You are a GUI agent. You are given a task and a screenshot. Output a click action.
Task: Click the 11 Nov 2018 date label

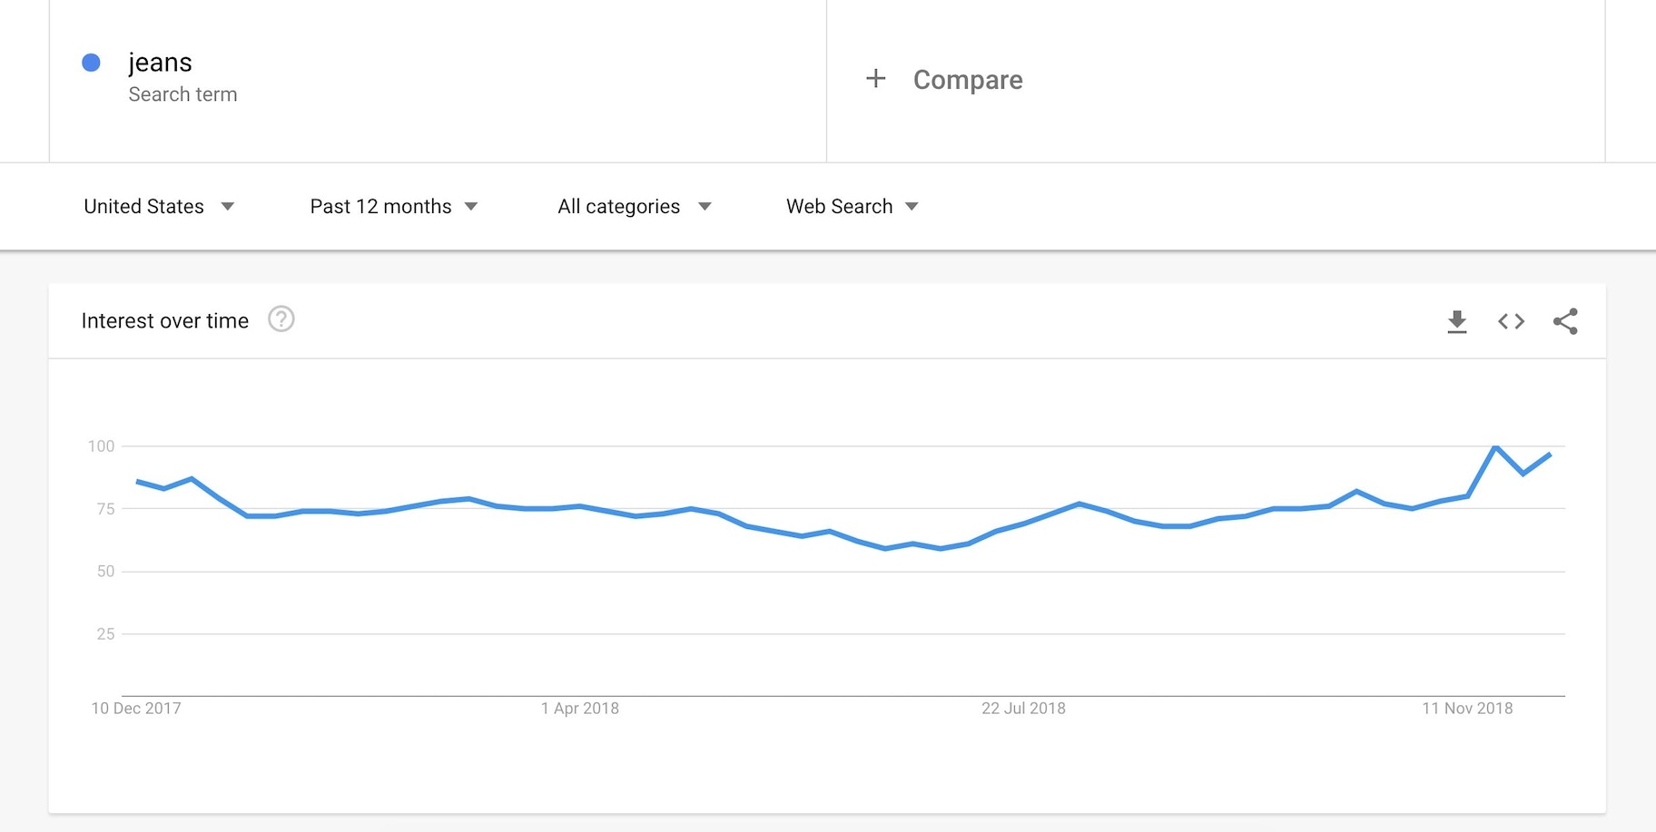(1467, 709)
